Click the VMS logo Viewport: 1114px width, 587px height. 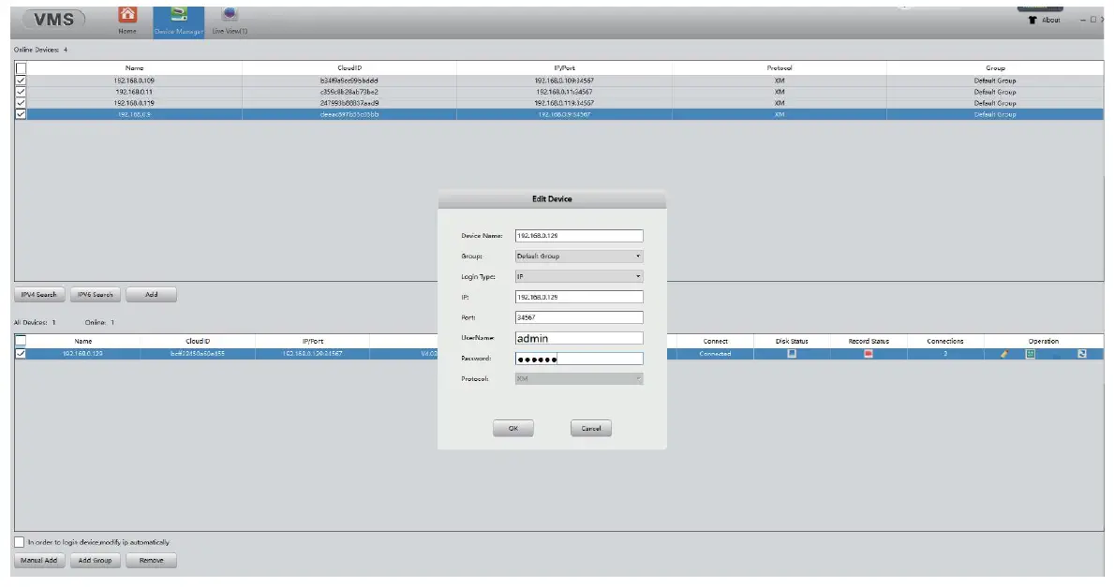pos(54,20)
